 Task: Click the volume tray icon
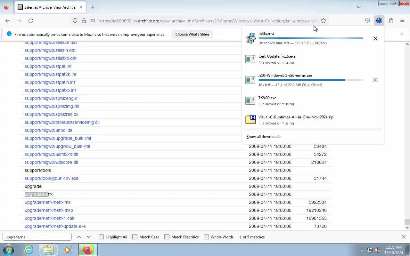coord(378,250)
